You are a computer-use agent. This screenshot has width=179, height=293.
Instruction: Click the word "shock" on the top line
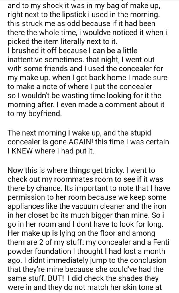coord(42,5)
